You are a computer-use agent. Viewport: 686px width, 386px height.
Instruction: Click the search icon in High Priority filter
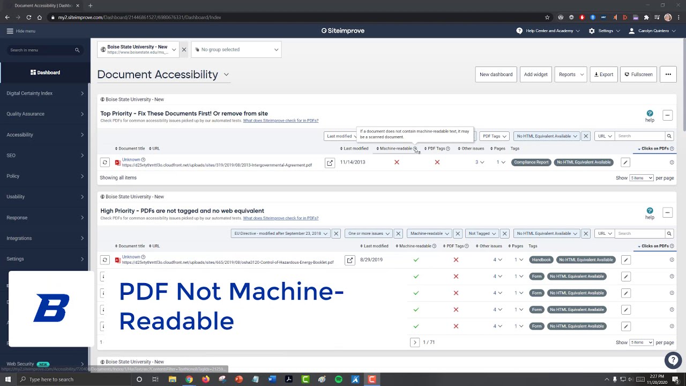[x=669, y=234]
